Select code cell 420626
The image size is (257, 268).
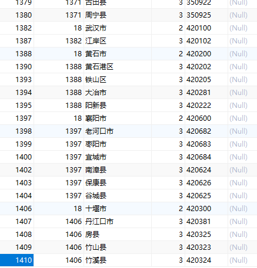(x=206, y=183)
